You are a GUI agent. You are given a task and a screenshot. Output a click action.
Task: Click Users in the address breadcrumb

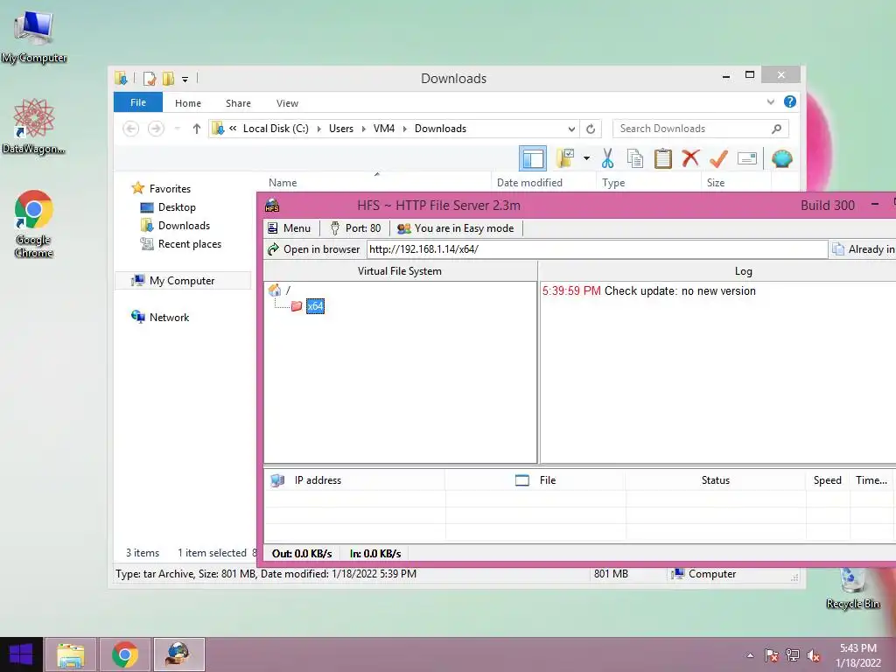341,129
